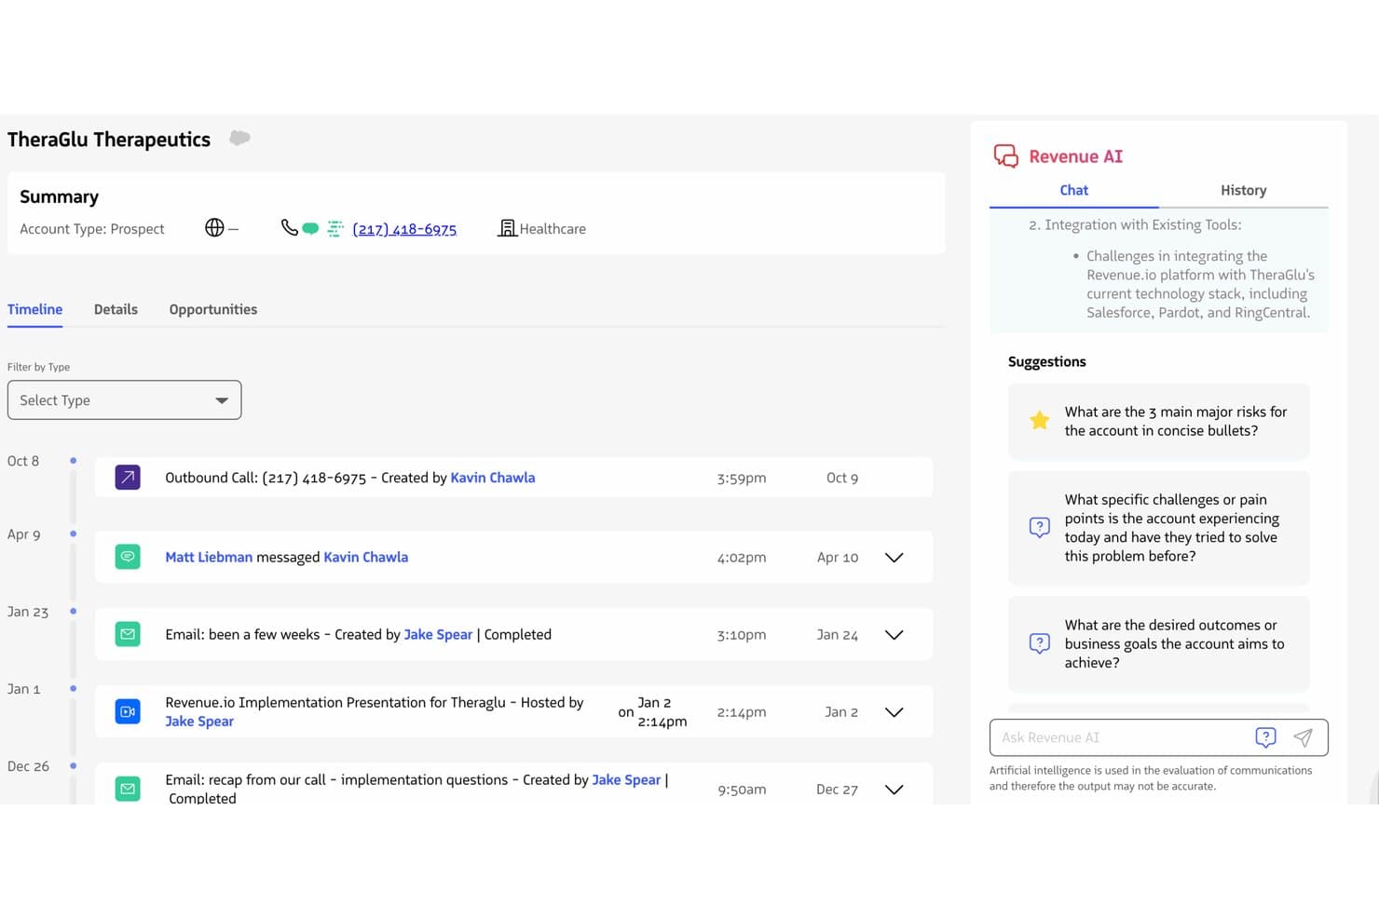The width and height of the screenshot is (1379, 919).
Task: Choose the 'specific challenges or pain points' suggestion
Action: pyautogui.click(x=1159, y=528)
